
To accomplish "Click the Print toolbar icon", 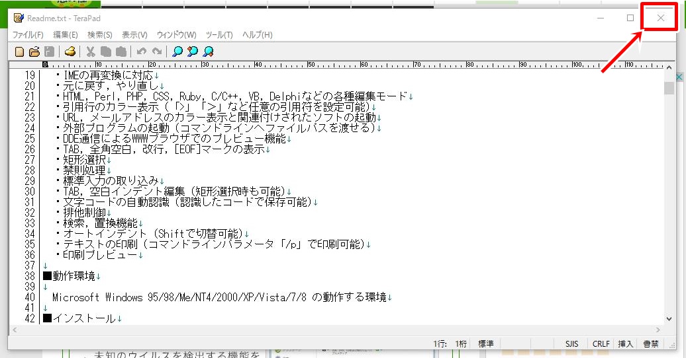I will [x=70, y=52].
